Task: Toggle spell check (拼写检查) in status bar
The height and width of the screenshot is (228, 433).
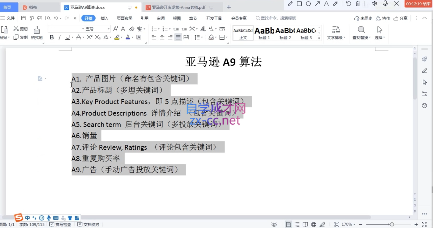Action: click(60, 225)
